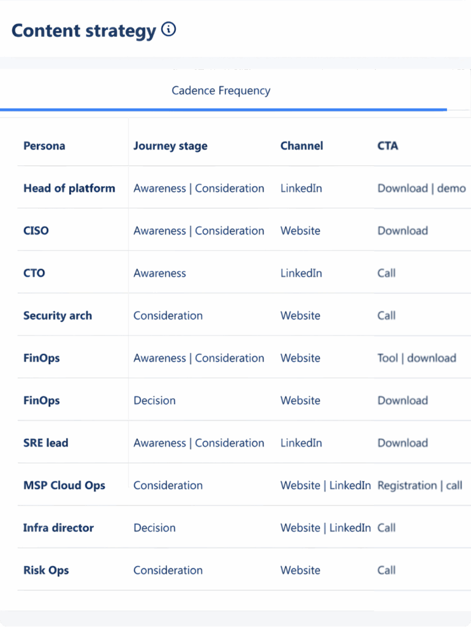The height and width of the screenshot is (627, 471).
Task: Click the CTA column header
Action: (x=387, y=146)
